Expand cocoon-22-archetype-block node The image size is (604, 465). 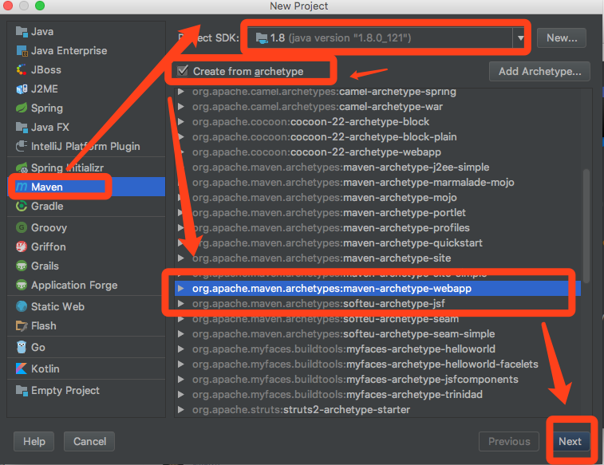180,122
